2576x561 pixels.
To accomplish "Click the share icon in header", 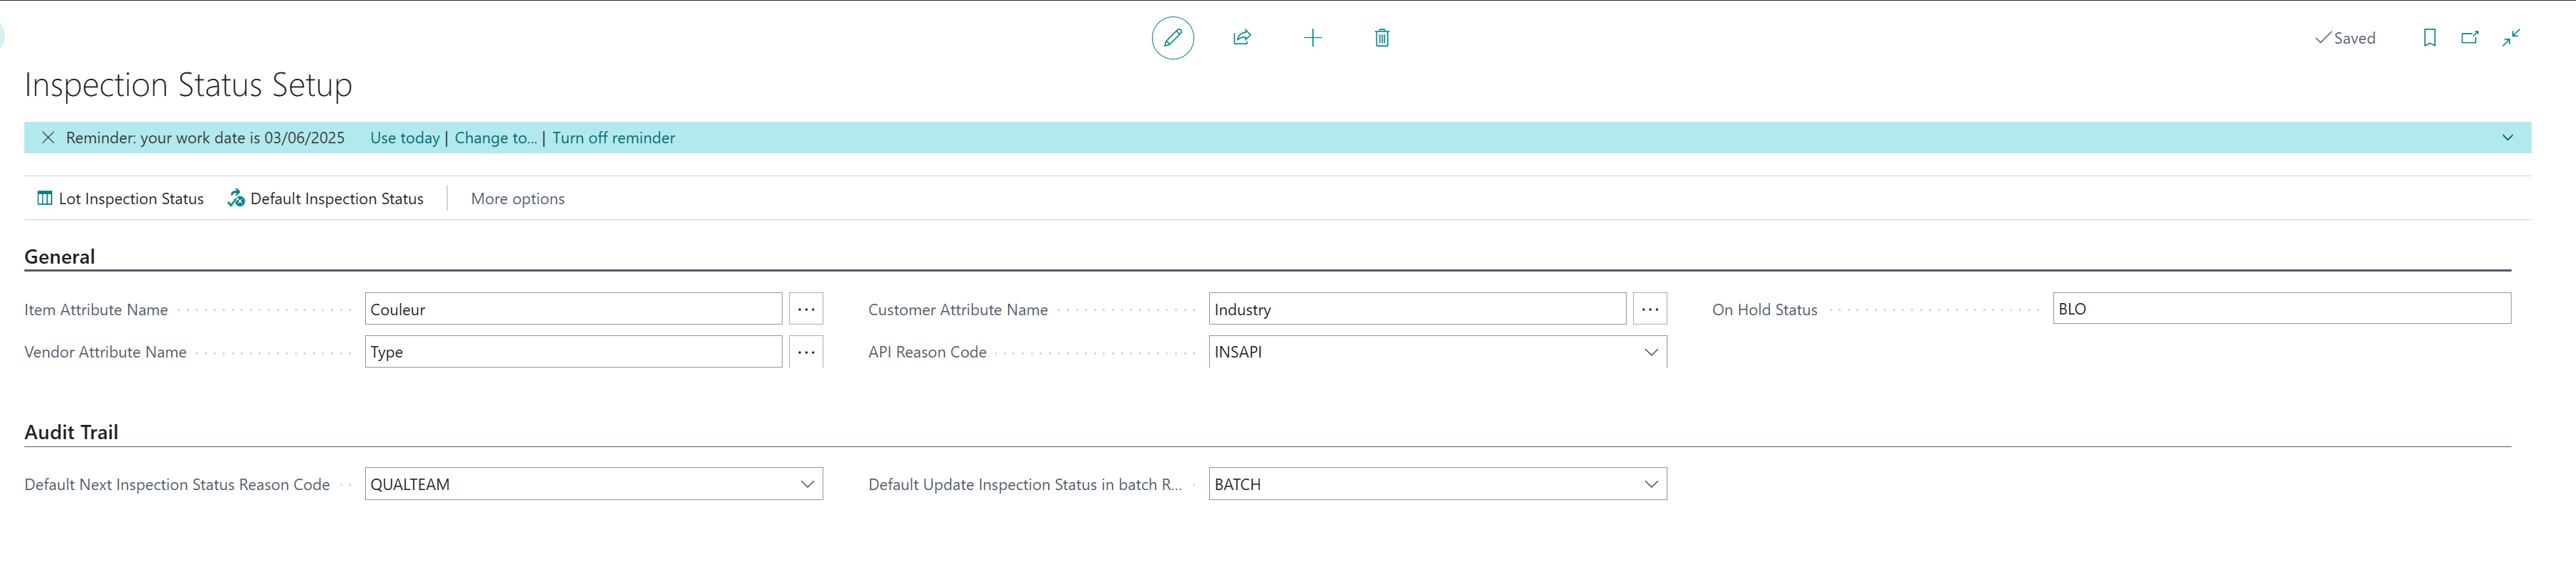I will coord(1242,38).
